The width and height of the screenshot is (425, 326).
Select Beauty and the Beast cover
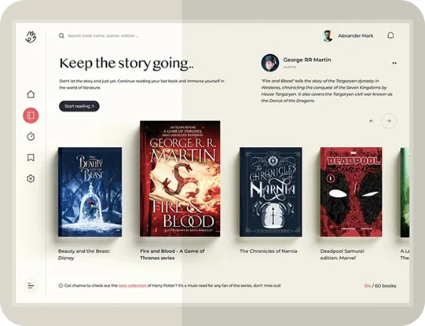90,192
